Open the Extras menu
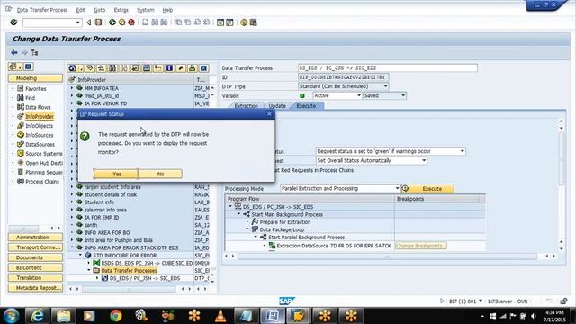The height and width of the screenshot is (324, 576). point(121,10)
